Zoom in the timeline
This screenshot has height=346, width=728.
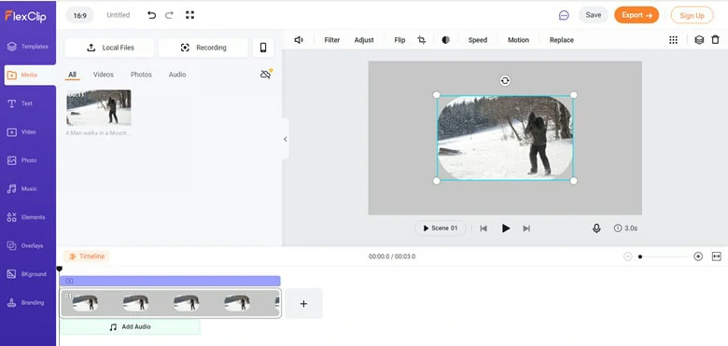[698, 256]
